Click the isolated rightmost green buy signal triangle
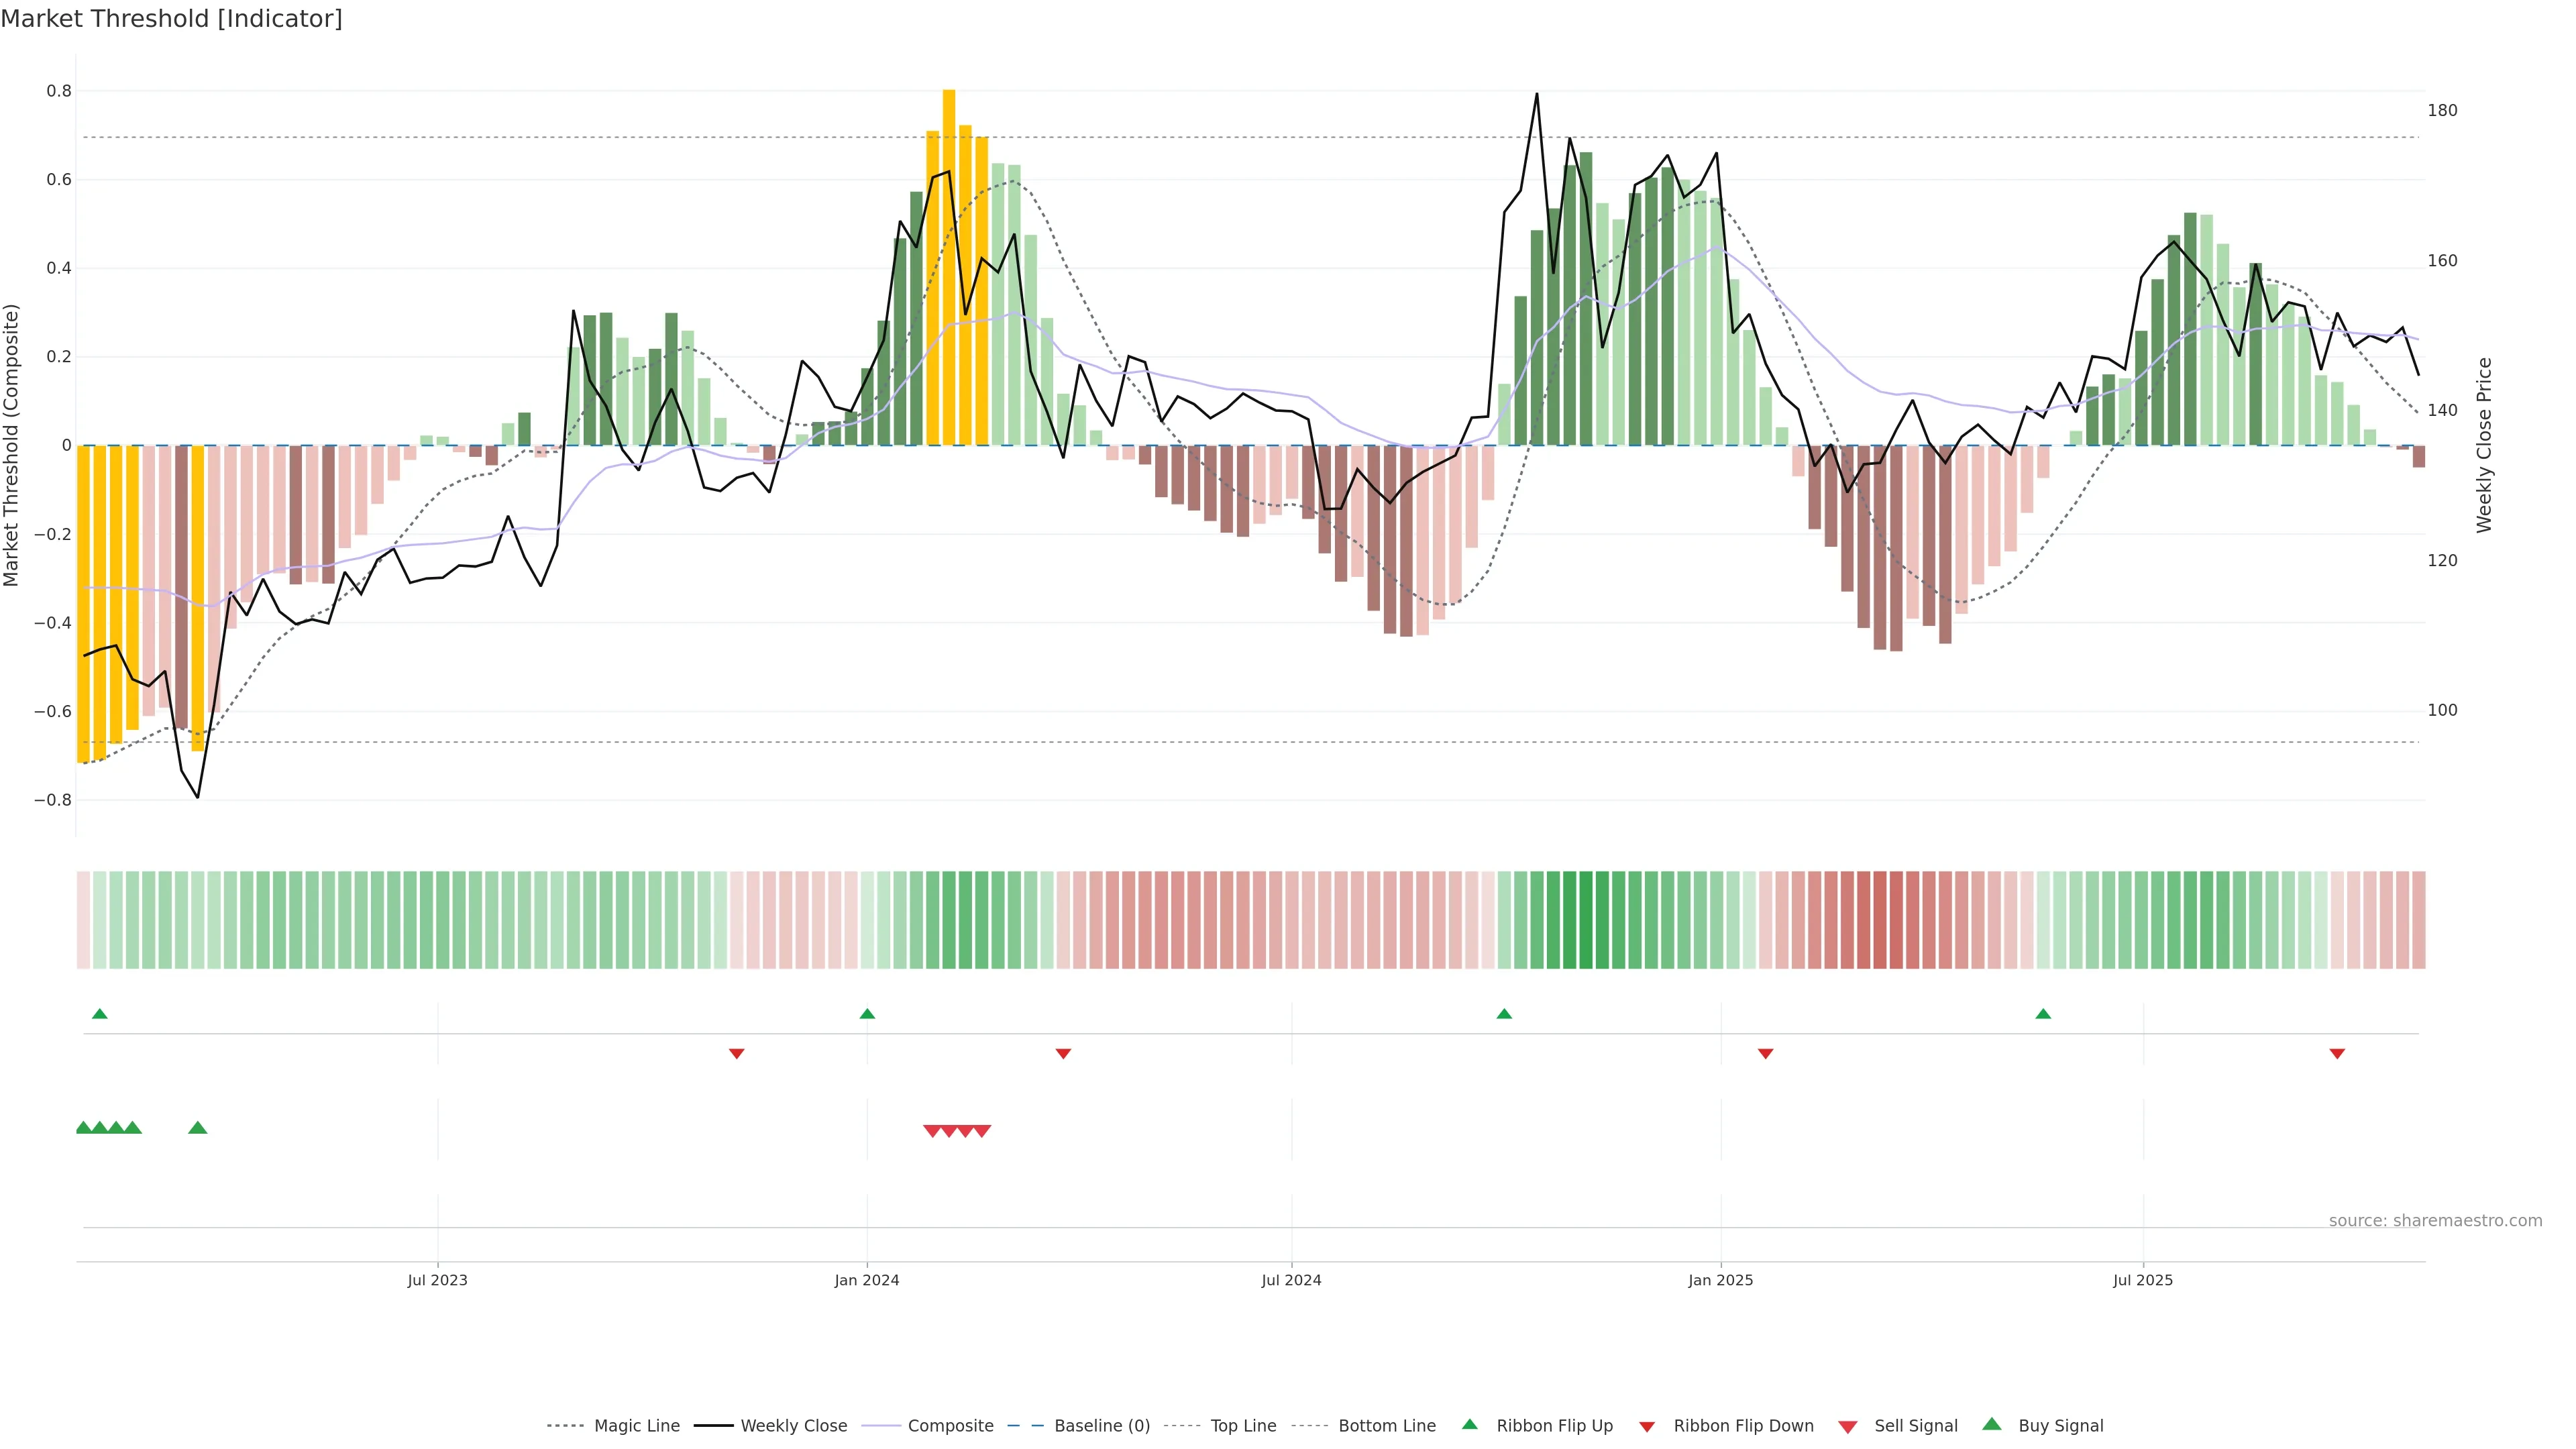This screenshot has height=1449, width=2576. point(198,1128)
